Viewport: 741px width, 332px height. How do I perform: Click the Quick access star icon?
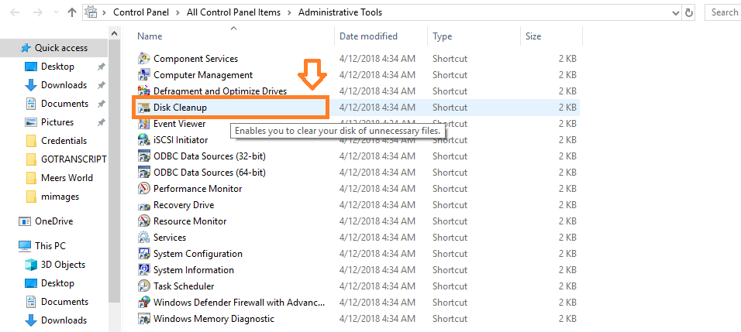[26, 48]
